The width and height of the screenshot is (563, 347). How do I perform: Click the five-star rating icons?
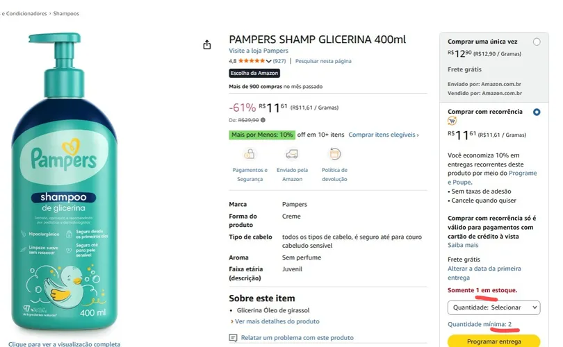click(x=252, y=61)
